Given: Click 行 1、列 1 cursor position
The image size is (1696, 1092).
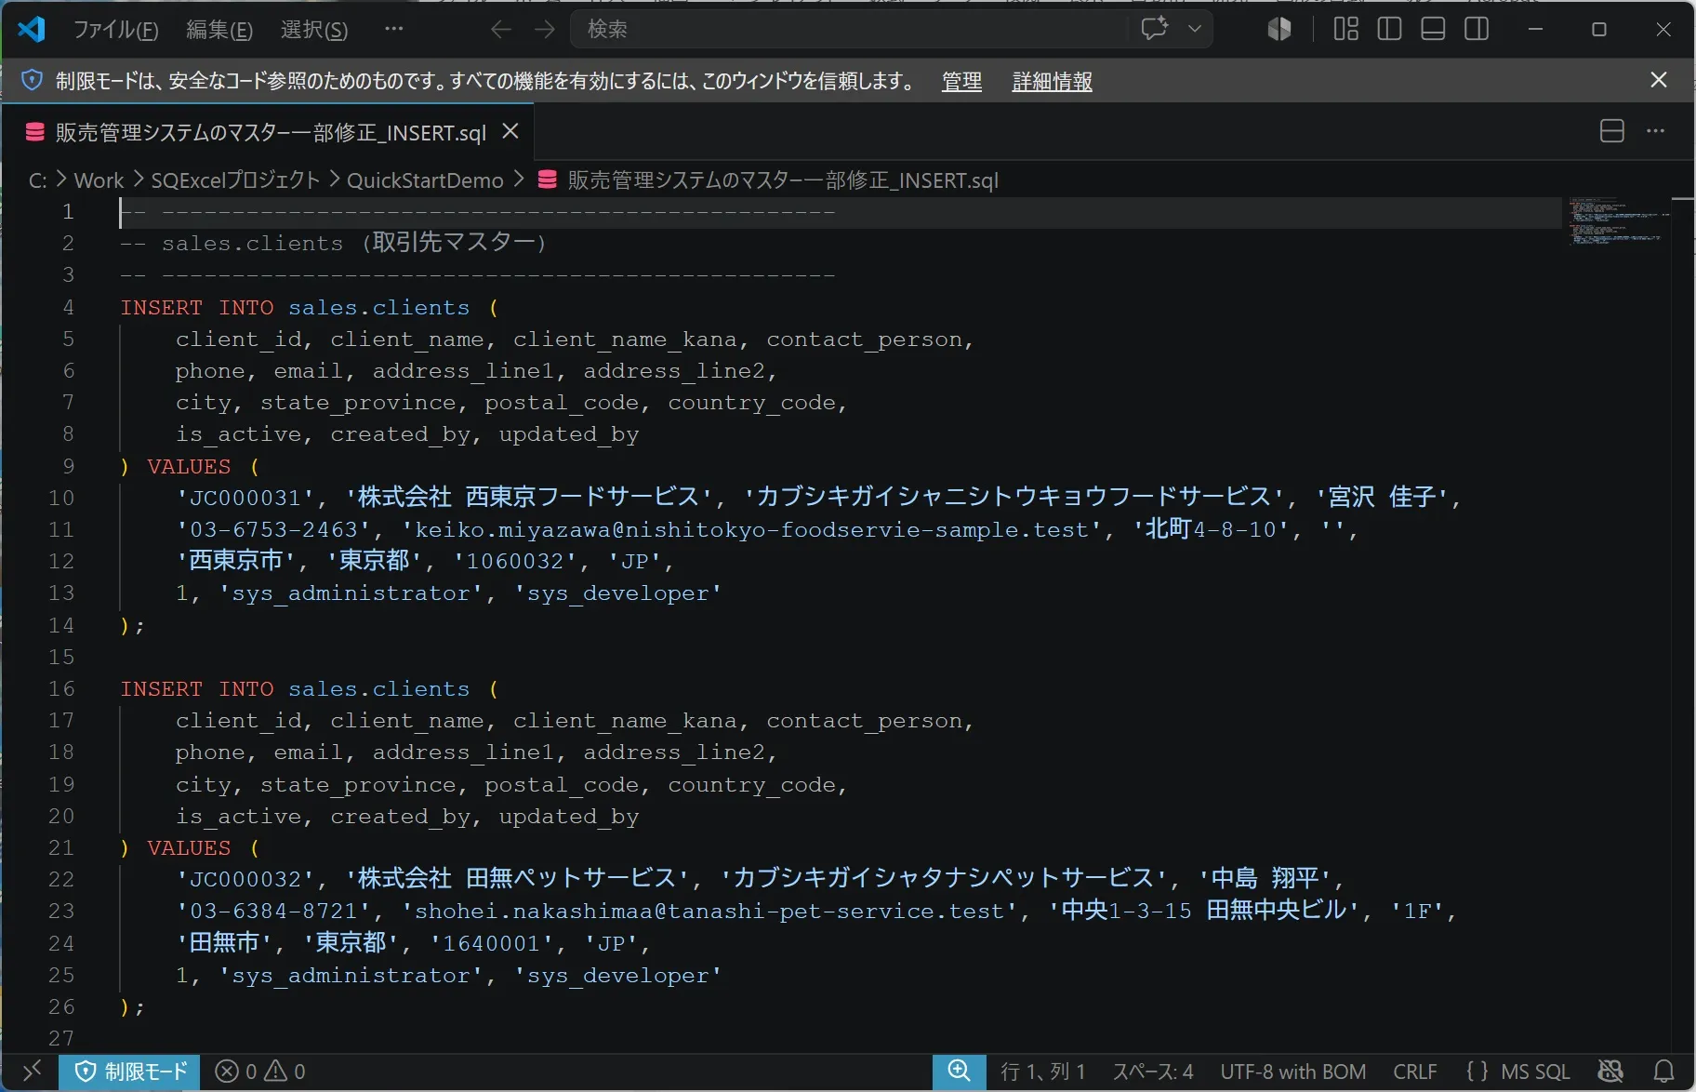Looking at the screenshot, I should [1042, 1072].
